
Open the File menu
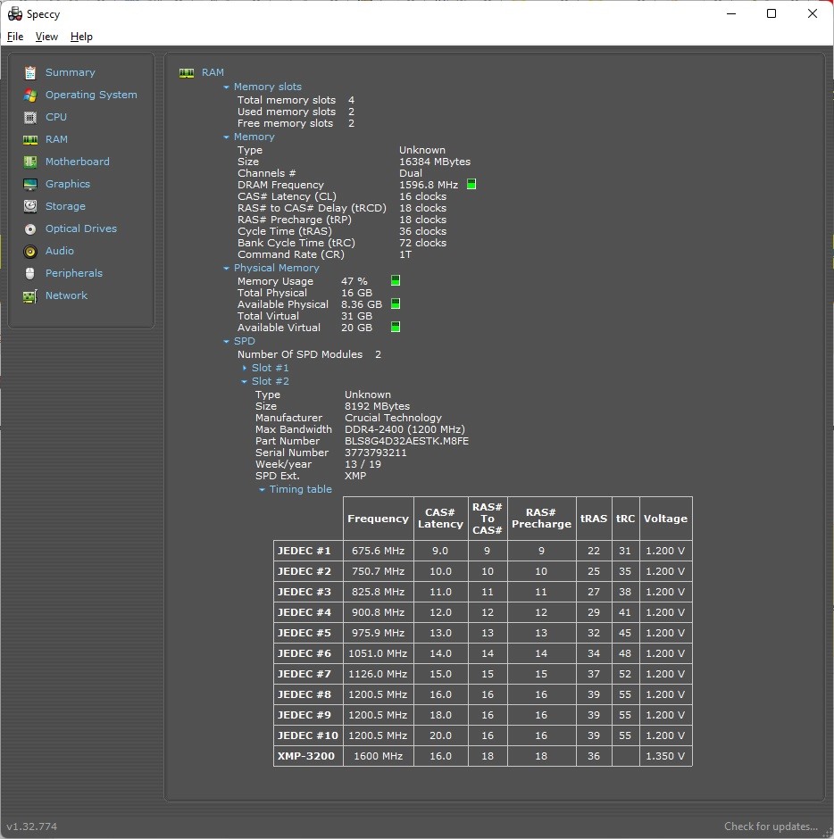(x=15, y=37)
